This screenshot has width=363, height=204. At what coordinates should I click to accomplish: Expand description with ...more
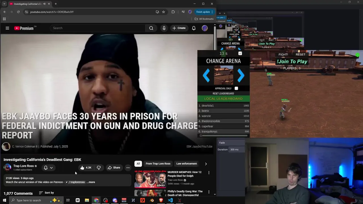tap(91, 182)
